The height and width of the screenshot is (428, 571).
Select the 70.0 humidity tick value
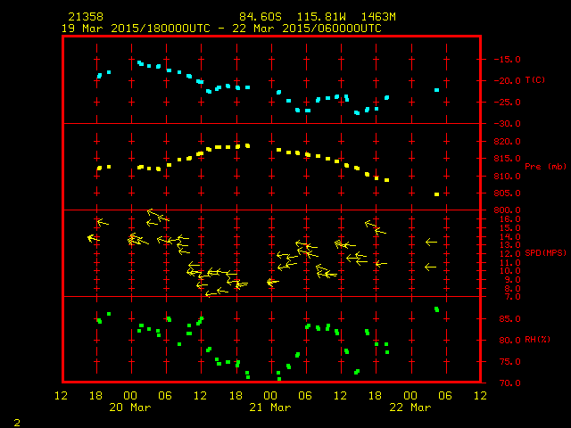pyautogui.click(x=509, y=383)
